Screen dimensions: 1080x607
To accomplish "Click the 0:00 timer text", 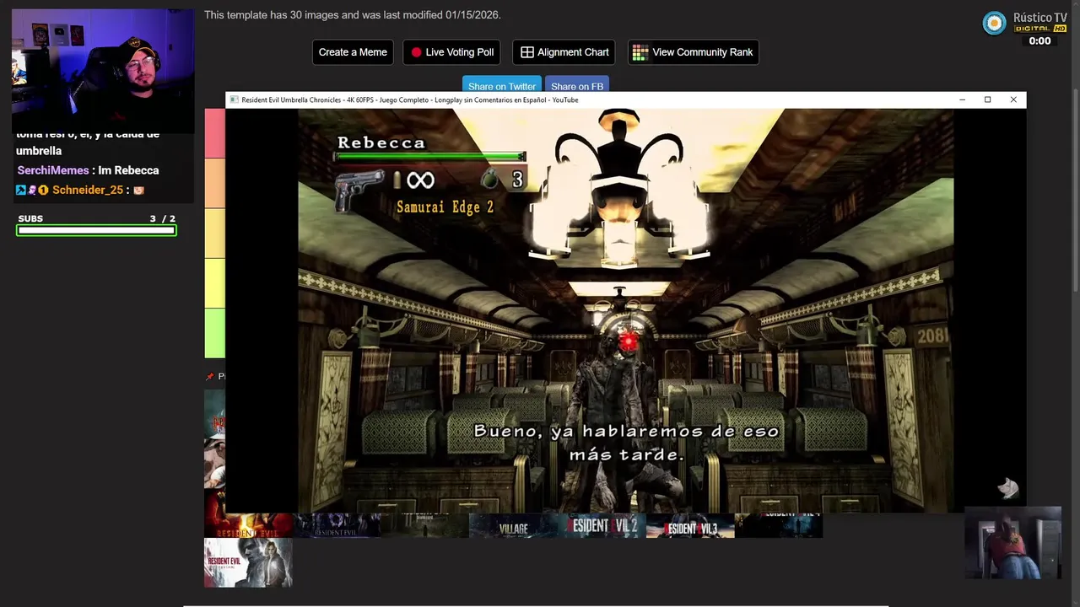I will pyautogui.click(x=1040, y=40).
